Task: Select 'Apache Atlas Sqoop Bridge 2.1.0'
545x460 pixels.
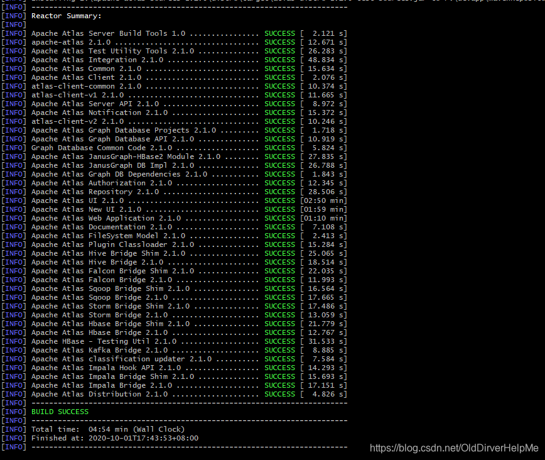Action: point(99,297)
